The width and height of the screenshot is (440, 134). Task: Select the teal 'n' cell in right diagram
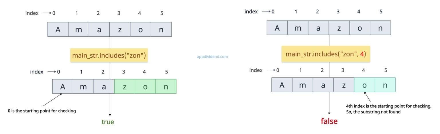tap(385, 85)
